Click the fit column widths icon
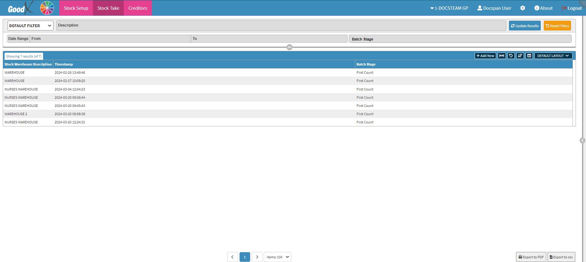 (x=502, y=56)
